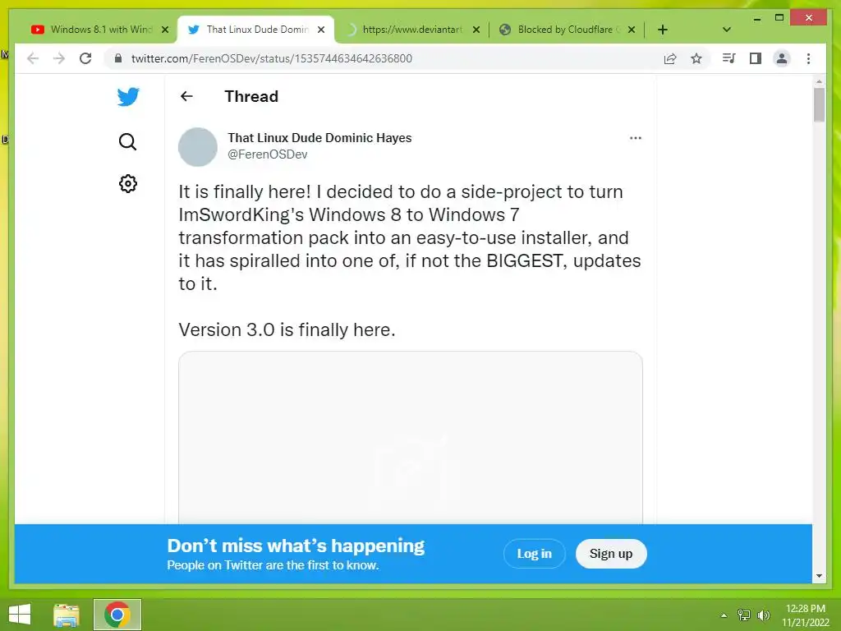Click 'Don't miss what's happening' banner text
Image resolution: width=841 pixels, height=631 pixels.
[x=296, y=546]
